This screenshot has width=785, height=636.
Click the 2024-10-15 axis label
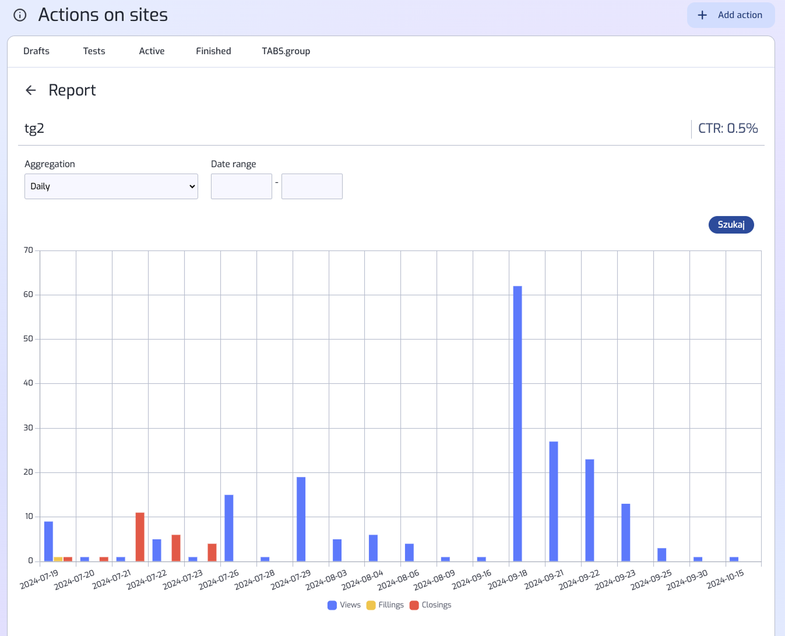click(726, 580)
